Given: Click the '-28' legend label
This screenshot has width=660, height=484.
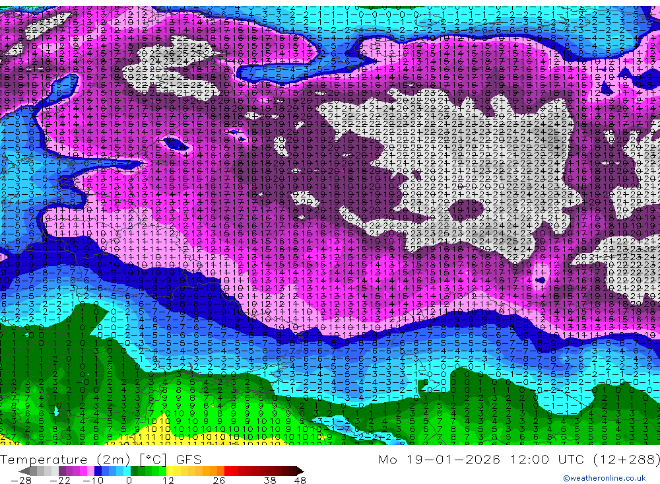Looking at the screenshot, I should pos(21,481).
